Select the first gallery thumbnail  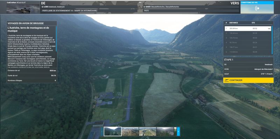tap(113, 132)
